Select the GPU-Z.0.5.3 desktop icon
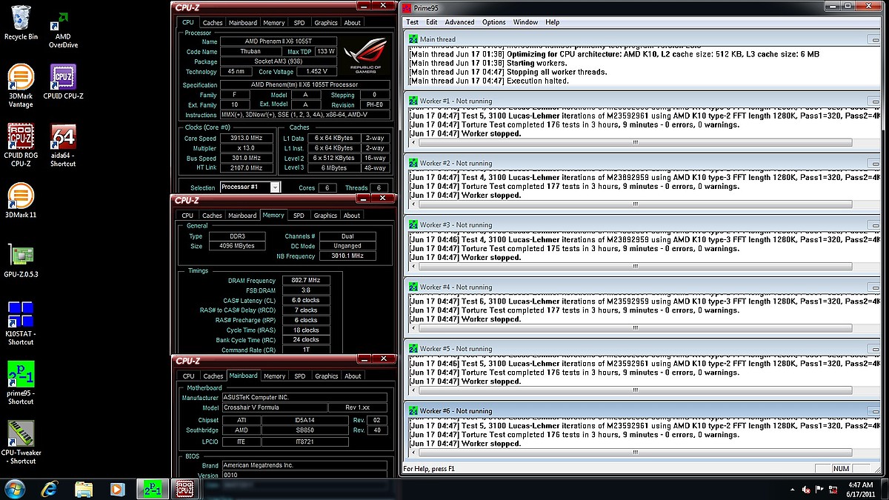 [21, 259]
